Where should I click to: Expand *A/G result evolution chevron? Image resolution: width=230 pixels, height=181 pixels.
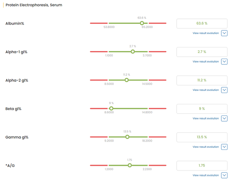(x=224, y=175)
